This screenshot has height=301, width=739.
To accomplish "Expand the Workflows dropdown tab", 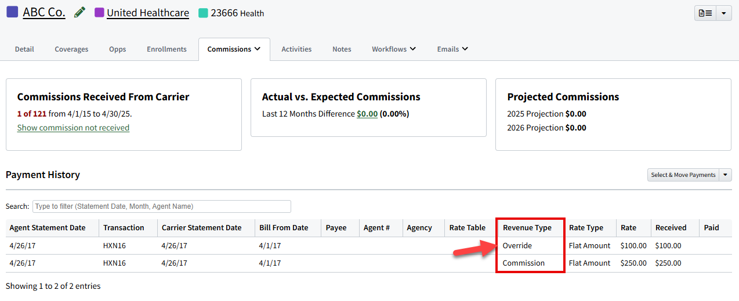I will (394, 49).
